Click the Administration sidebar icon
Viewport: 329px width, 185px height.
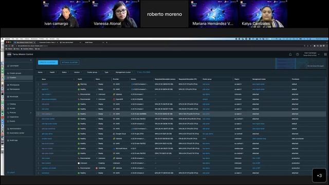click(x=8, y=128)
